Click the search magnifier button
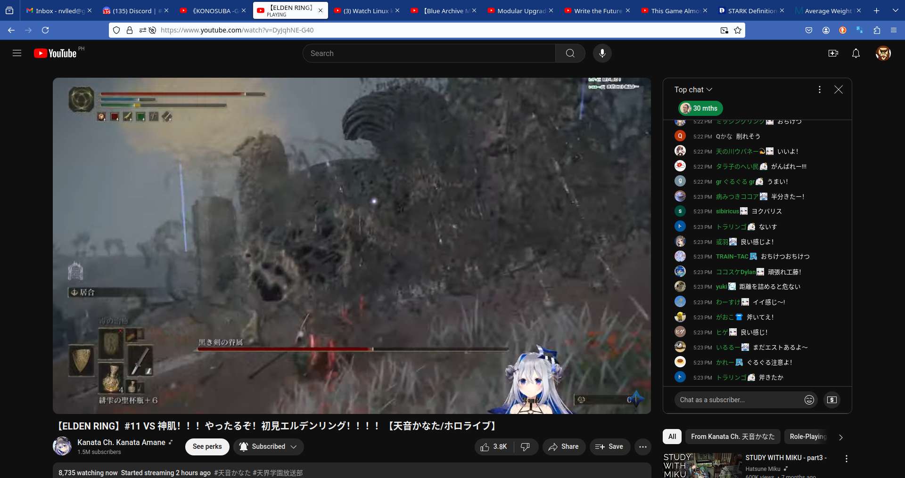 [570, 53]
